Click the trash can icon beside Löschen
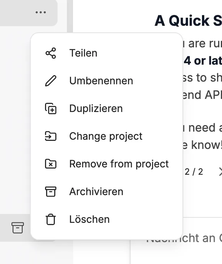222x264 pixels. 51,219
